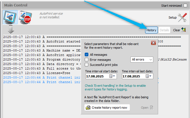
Task: Click the log line 'License=Free'
Action: coord(37,73)
